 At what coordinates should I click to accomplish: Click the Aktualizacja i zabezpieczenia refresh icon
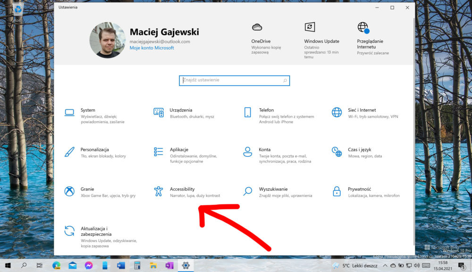[x=69, y=231]
